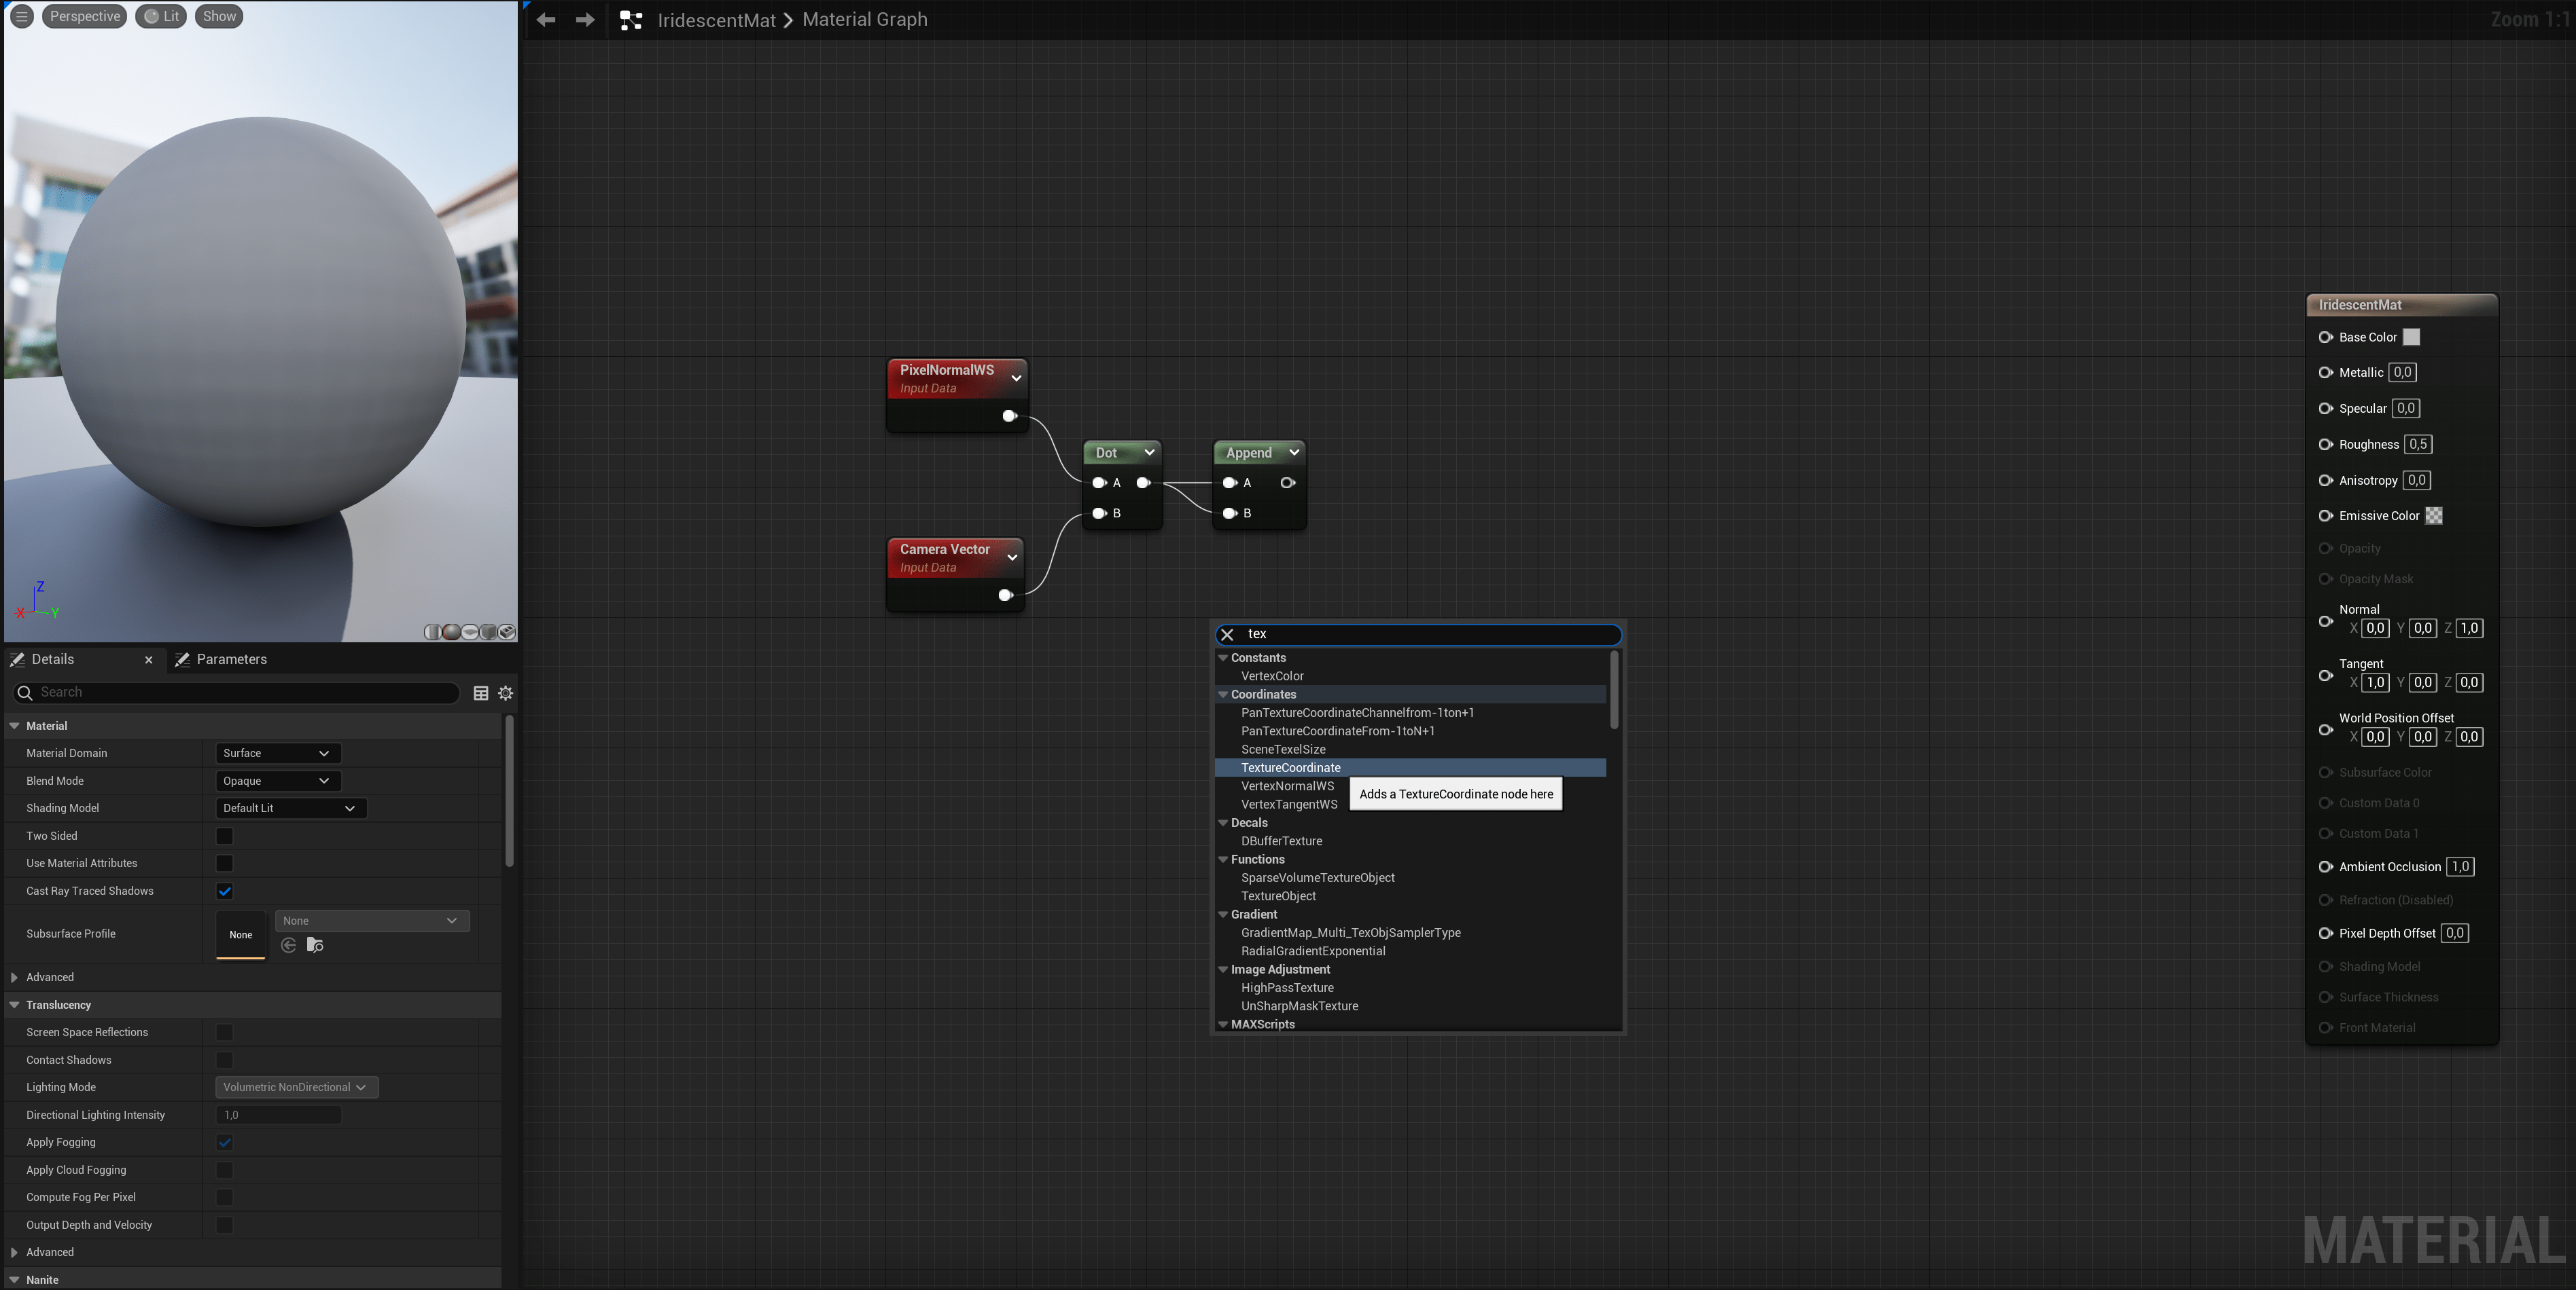The image size is (2576, 1290).
Task: Enable the Two Sided checkbox
Action: [224, 836]
